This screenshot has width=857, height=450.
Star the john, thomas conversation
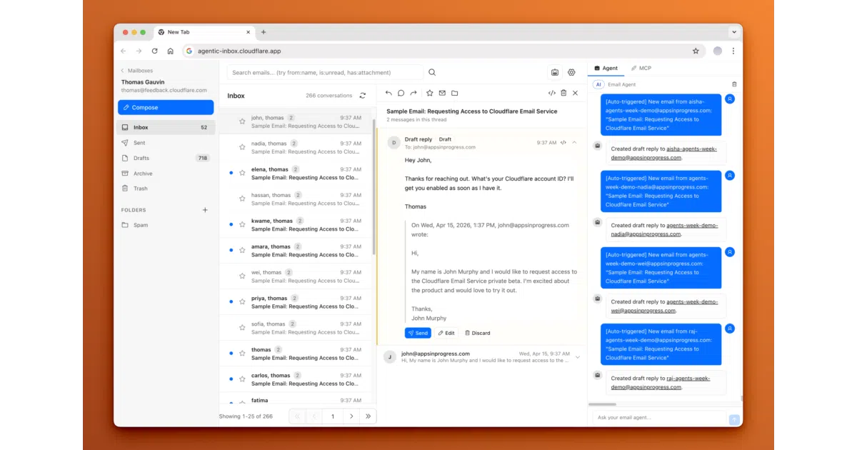(242, 121)
